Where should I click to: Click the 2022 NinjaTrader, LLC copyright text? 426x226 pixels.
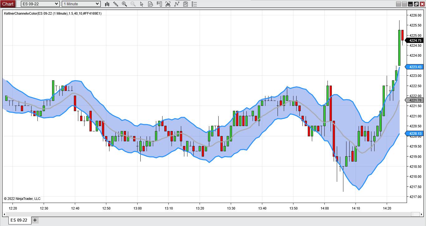(22, 199)
